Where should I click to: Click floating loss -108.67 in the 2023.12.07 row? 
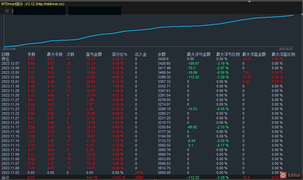click(x=193, y=63)
